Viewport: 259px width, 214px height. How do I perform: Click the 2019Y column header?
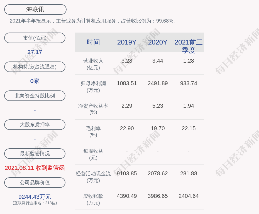(127, 42)
